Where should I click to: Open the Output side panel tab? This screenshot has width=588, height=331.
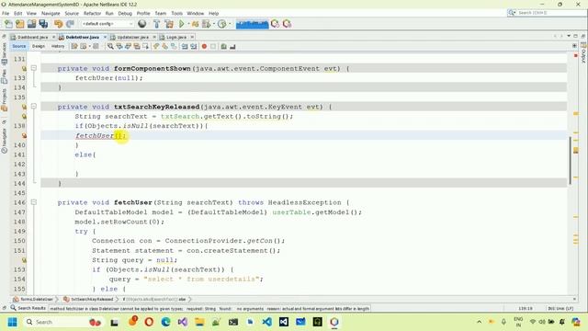[583, 52]
